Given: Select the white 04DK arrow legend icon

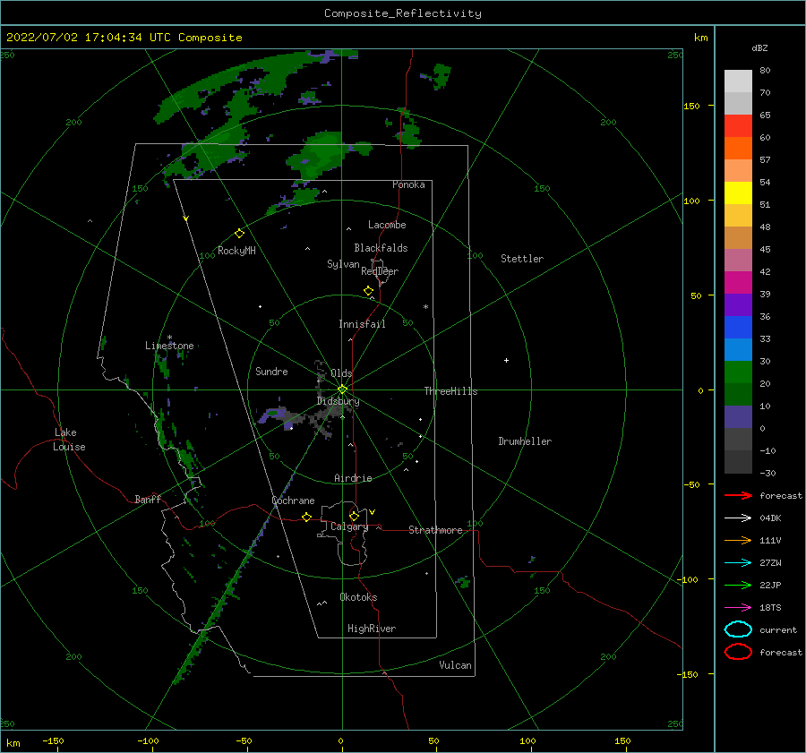Looking at the screenshot, I should [738, 518].
